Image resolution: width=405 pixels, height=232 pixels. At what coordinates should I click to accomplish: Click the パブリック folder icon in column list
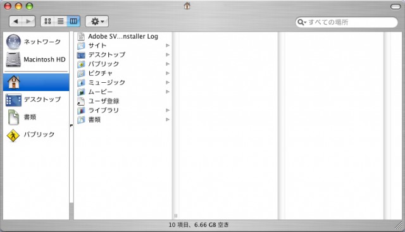click(81, 64)
